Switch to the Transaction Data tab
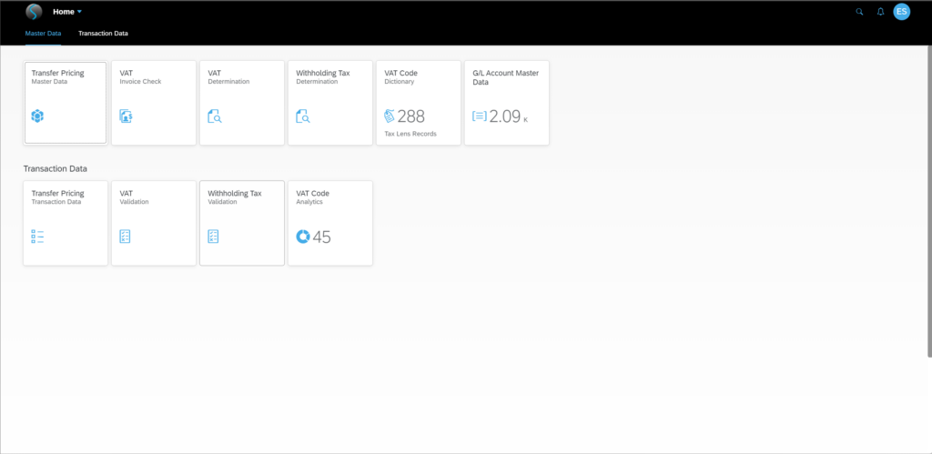932x454 pixels. (x=103, y=34)
